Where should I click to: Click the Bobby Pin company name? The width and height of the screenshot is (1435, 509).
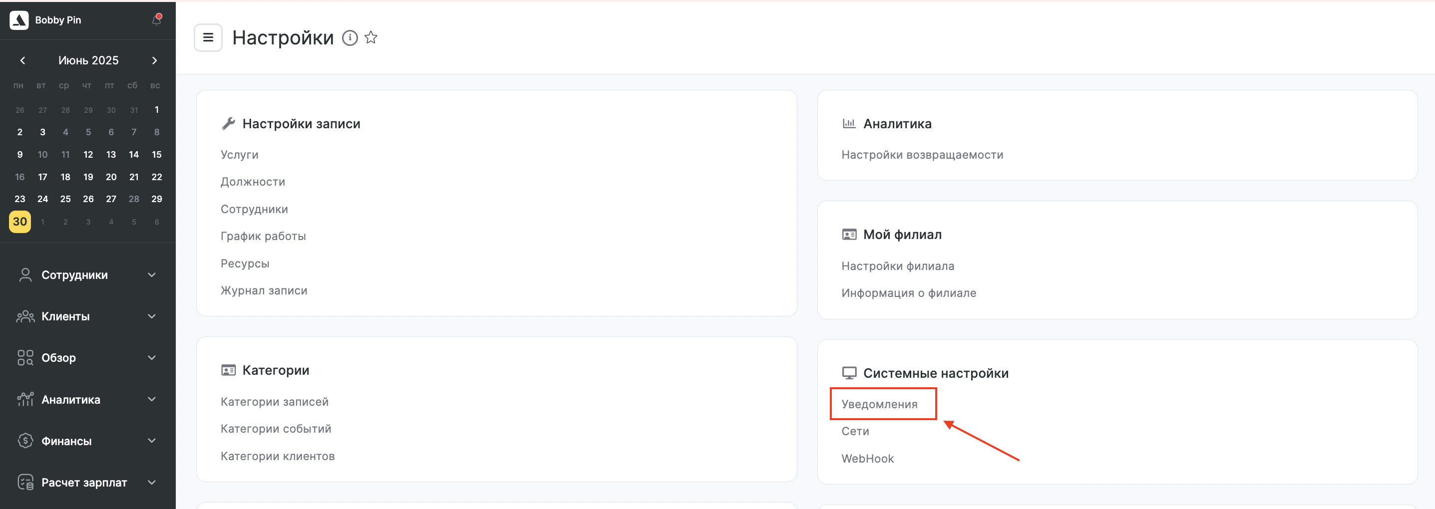click(x=58, y=20)
